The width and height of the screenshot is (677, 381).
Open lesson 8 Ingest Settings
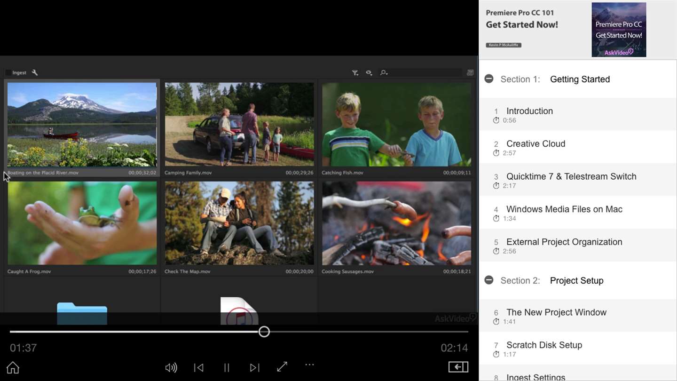click(578, 373)
